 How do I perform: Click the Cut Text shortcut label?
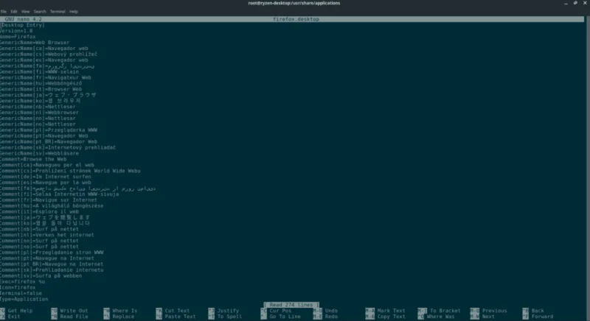tap(177, 311)
